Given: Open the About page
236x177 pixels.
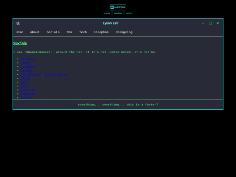Looking at the screenshot, I should [x=35, y=32].
